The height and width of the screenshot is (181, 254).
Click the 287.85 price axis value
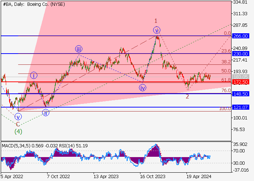(240, 25)
